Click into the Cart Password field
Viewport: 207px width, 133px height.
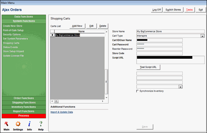(159, 44)
